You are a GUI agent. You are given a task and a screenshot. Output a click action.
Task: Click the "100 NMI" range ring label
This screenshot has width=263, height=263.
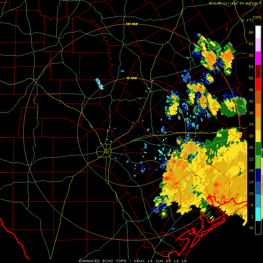(131, 24)
